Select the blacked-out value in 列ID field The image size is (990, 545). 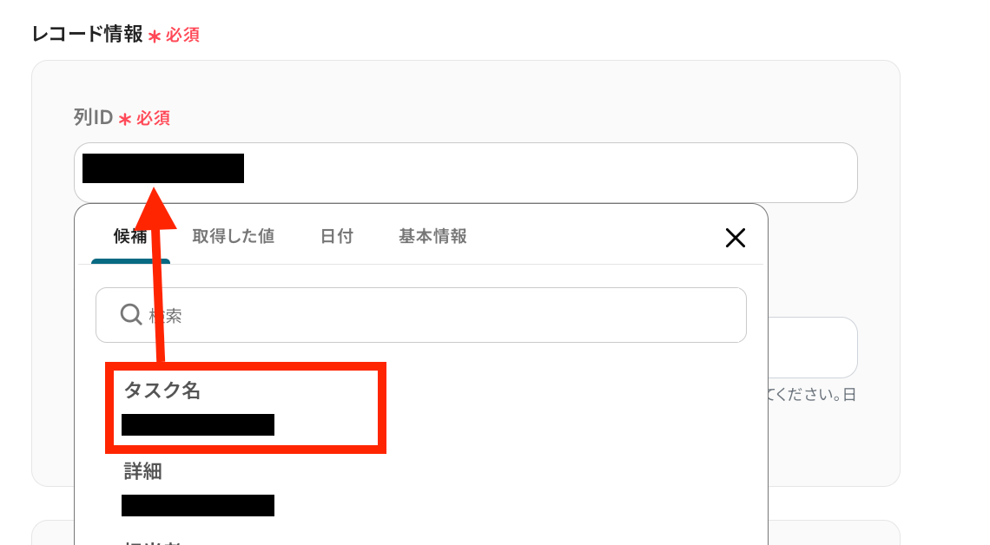[163, 168]
